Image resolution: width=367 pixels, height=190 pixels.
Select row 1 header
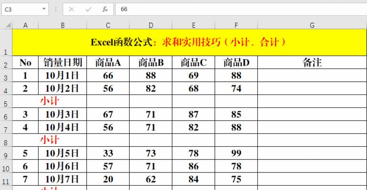pos(6,42)
